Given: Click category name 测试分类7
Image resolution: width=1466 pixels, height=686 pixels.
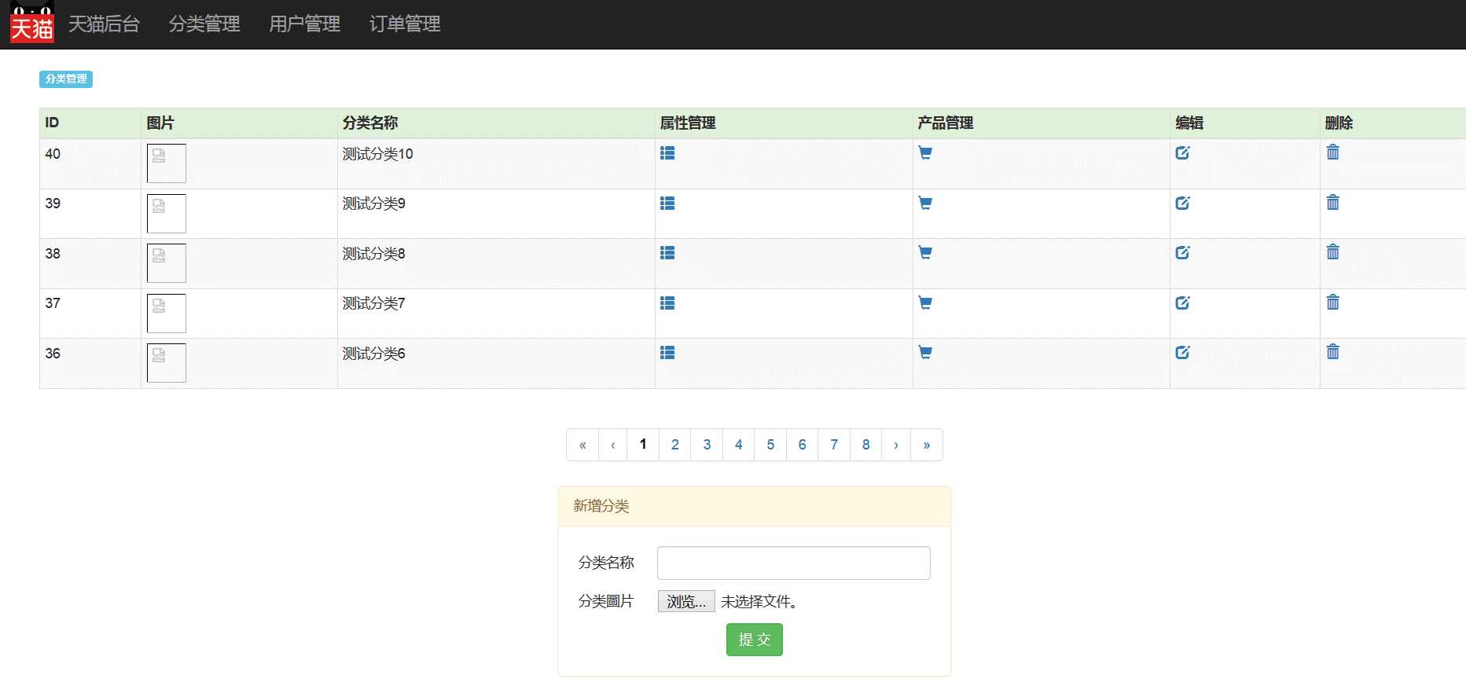Looking at the screenshot, I should [x=374, y=303].
